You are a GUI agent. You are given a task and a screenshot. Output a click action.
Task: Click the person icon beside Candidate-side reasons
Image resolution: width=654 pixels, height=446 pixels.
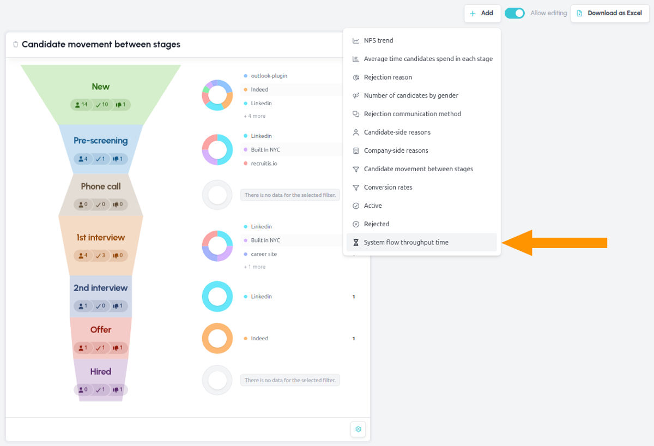pos(356,132)
